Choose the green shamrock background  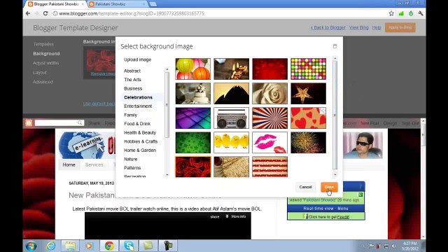tap(193, 142)
